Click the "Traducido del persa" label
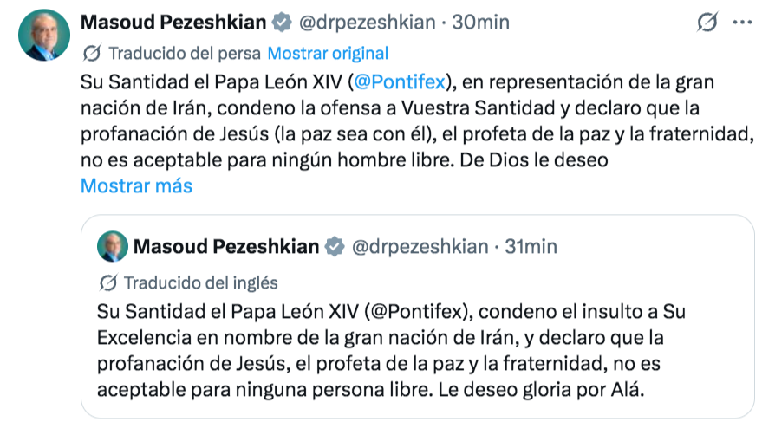 (184, 54)
